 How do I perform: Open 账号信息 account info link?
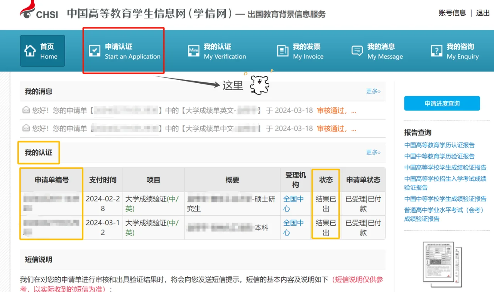[x=452, y=13]
